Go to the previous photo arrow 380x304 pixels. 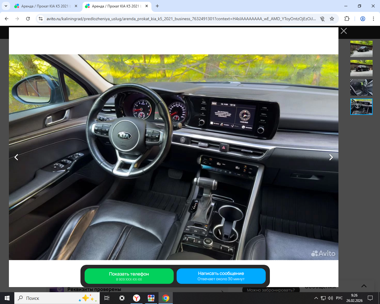(x=17, y=157)
